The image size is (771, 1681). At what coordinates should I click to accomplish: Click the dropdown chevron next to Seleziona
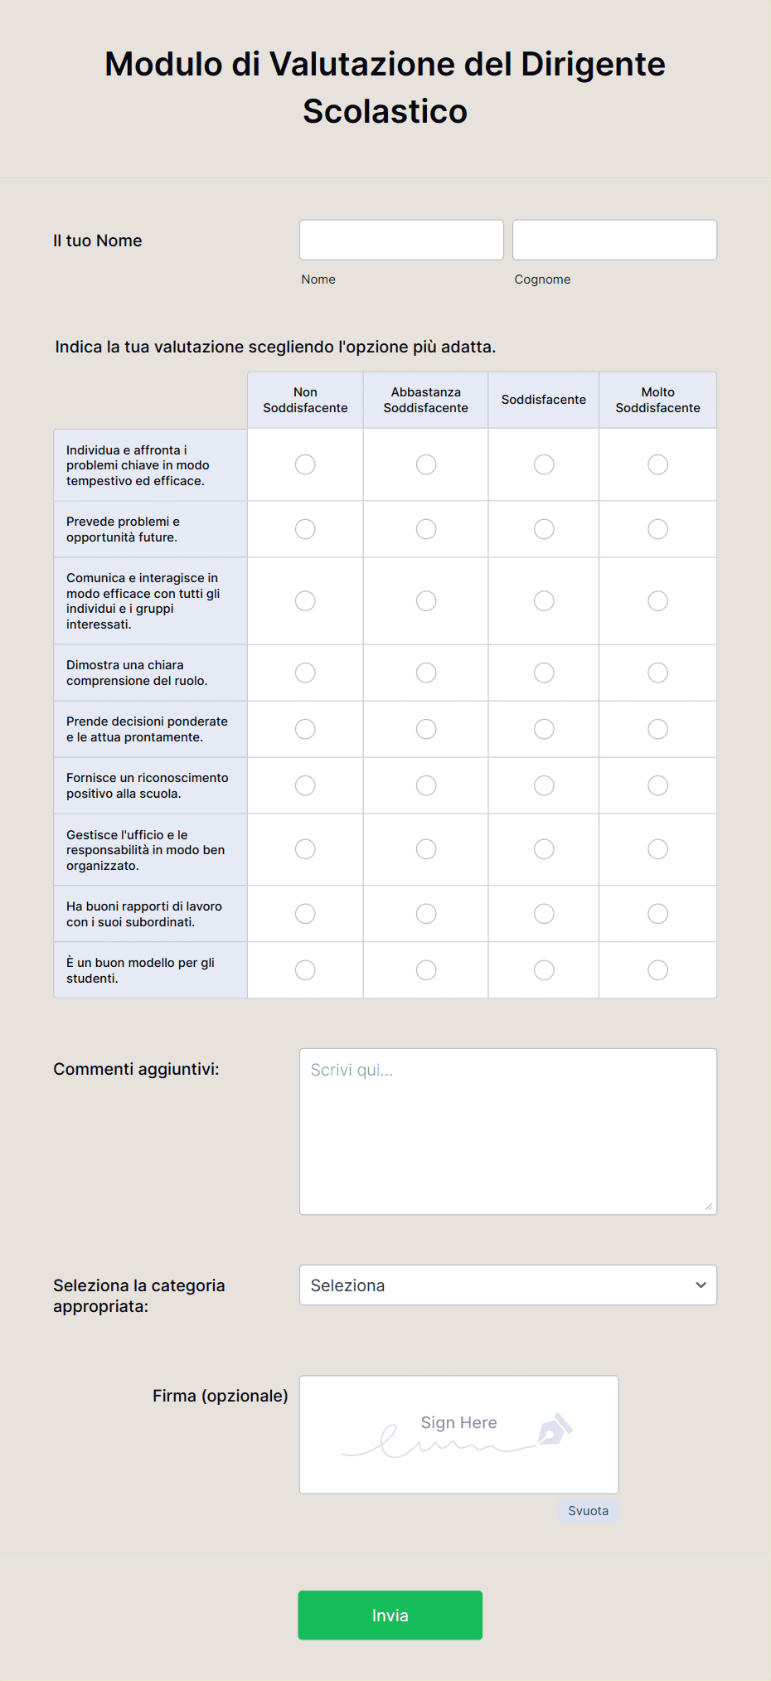pyautogui.click(x=701, y=1285)
